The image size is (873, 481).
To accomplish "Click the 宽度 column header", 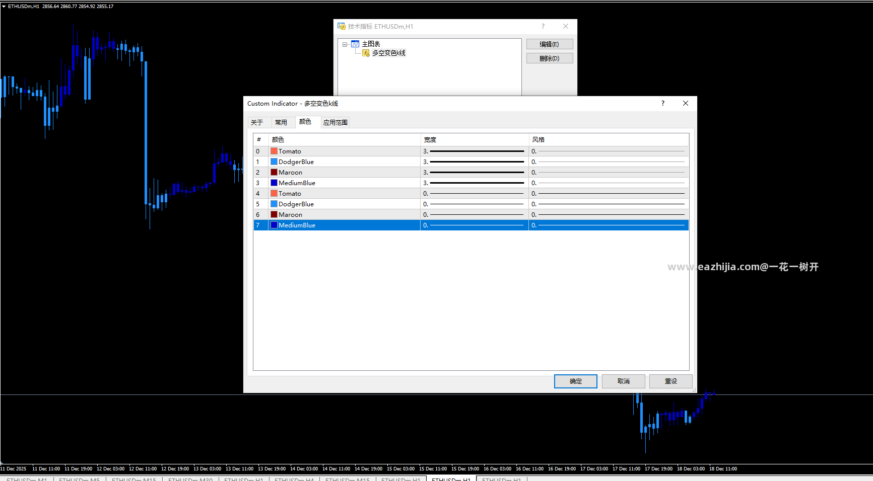I will point(475,139).
